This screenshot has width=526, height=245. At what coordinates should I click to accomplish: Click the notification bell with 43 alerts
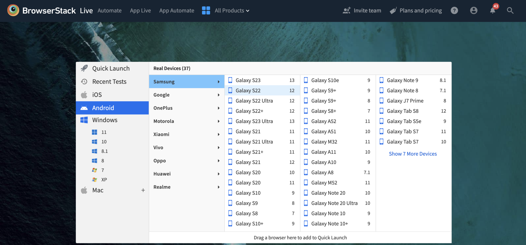493,11
